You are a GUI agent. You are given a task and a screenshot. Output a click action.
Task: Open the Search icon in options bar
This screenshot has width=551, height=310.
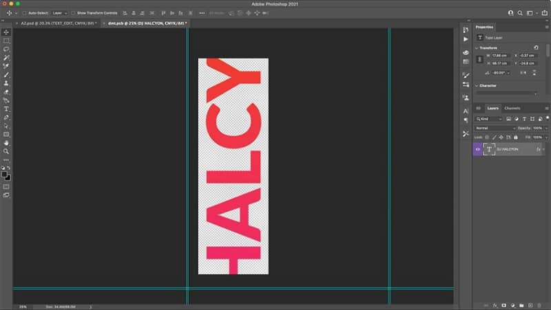tap(520, 13)
